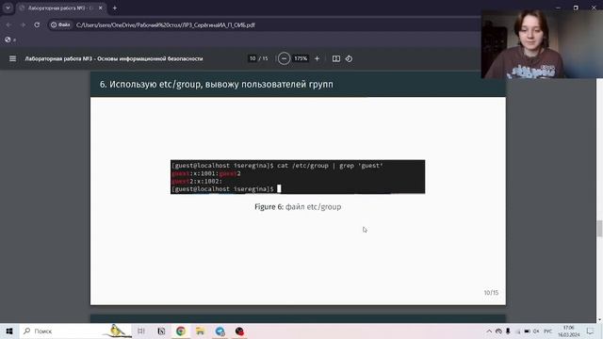Open the blue app icon in taskbar
This screenshot has height=339, width=603.
tap(220, 331)
